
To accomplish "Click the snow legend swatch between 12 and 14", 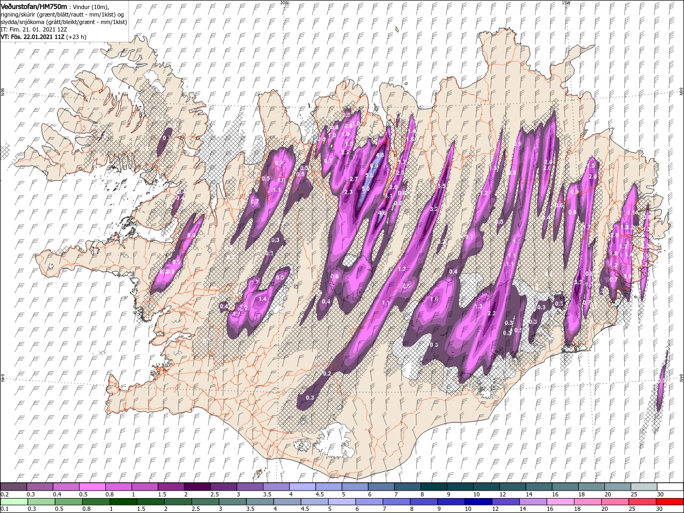I will (x=512, y=487).
